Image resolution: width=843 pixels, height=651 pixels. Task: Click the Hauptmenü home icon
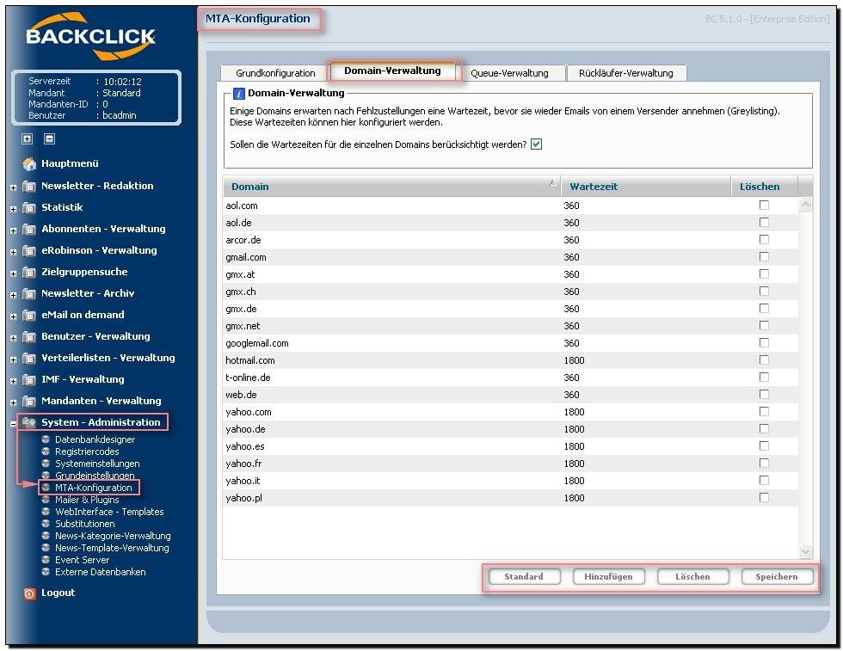coord(29,163)
